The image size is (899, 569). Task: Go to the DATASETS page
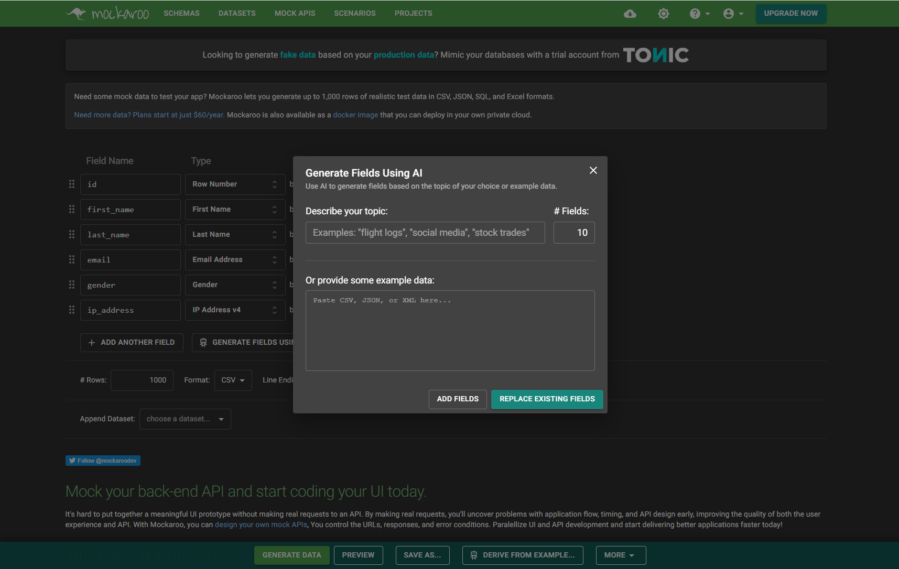pyautogui.click(x=237, y=13)
